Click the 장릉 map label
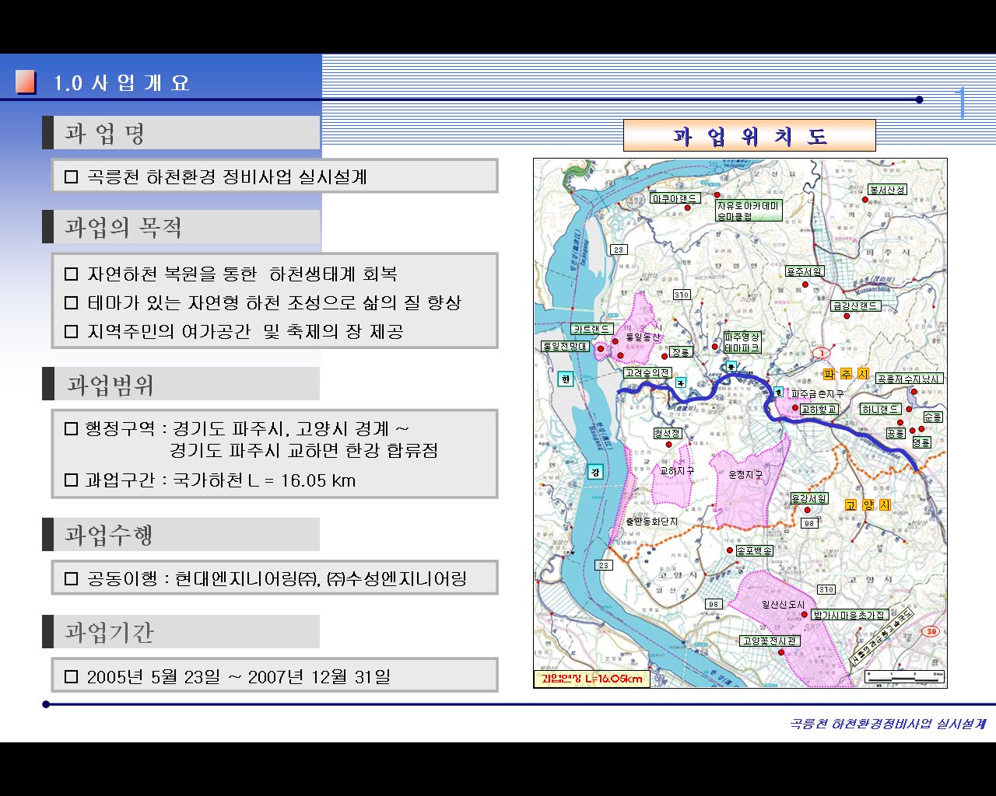This screenshot has width=996, height=796. pos(681,352)
